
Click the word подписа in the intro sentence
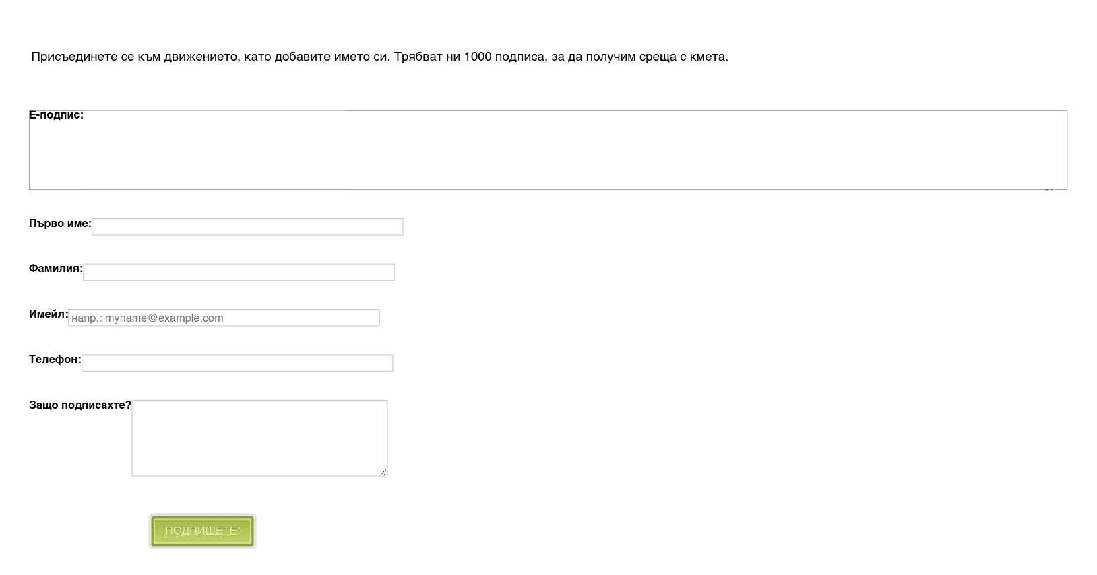(x=520, y=57)
